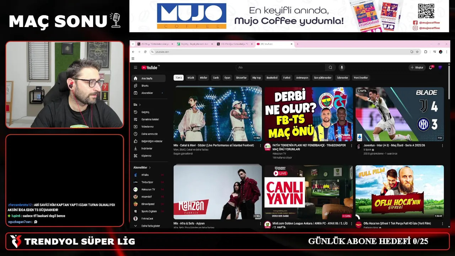Open options for Oflu Hoca'nın Şifresi video
455x256 pixels.
click(443, 224)
